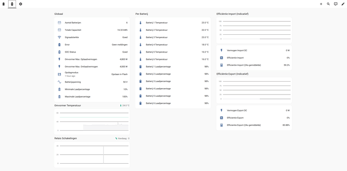This screenshot has width=347, height=171.
Task: Click the Totale Capaciteit icon
Action: (x=59, y=30)
